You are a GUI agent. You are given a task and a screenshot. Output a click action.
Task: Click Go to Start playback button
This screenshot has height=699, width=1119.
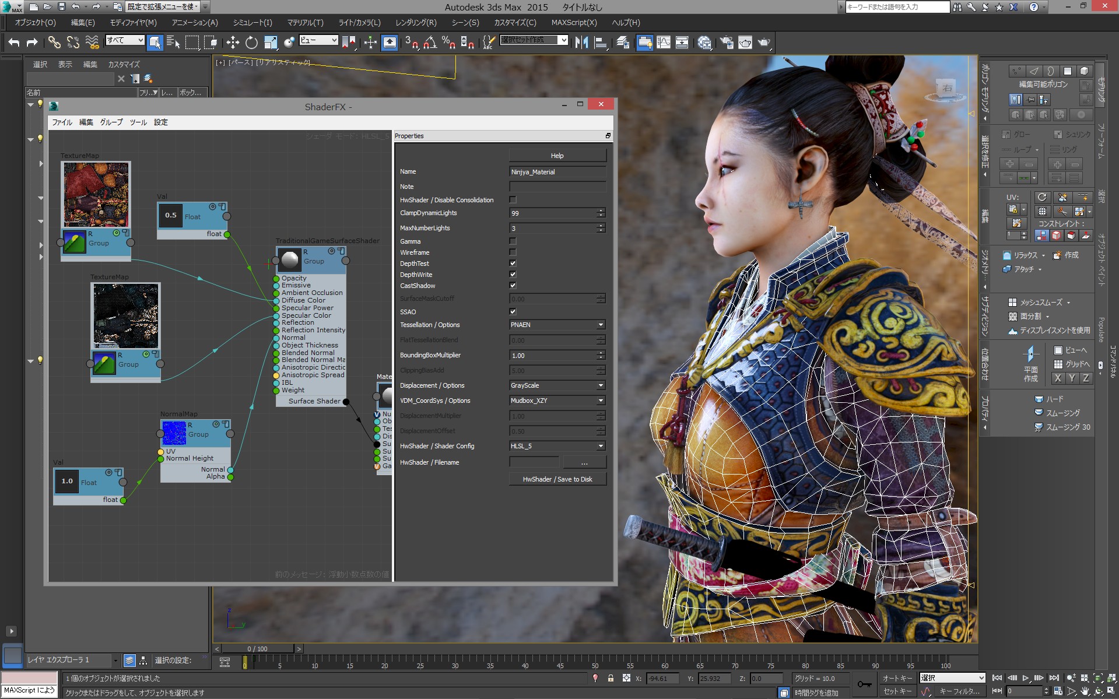(997, 678)
